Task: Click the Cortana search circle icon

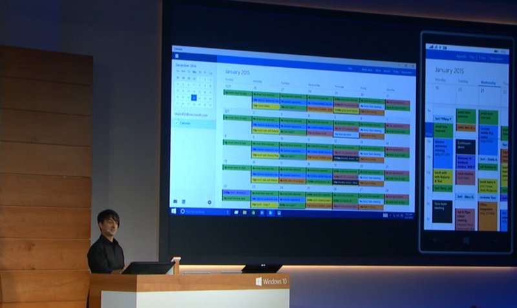Action: click(183, 211)
